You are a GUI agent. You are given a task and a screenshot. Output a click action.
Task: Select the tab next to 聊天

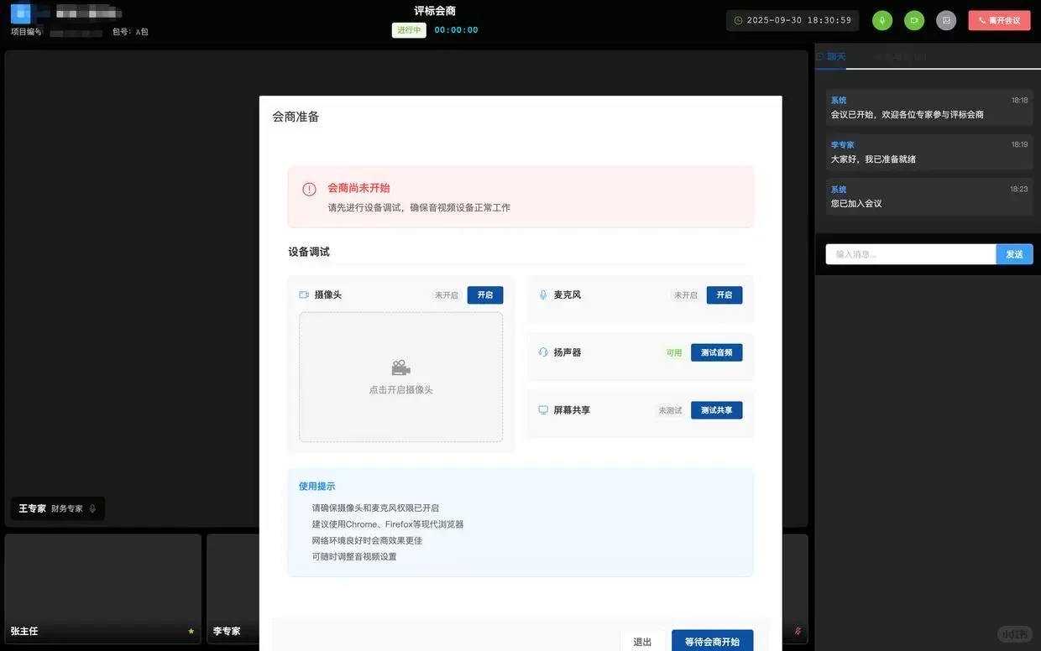899,56
